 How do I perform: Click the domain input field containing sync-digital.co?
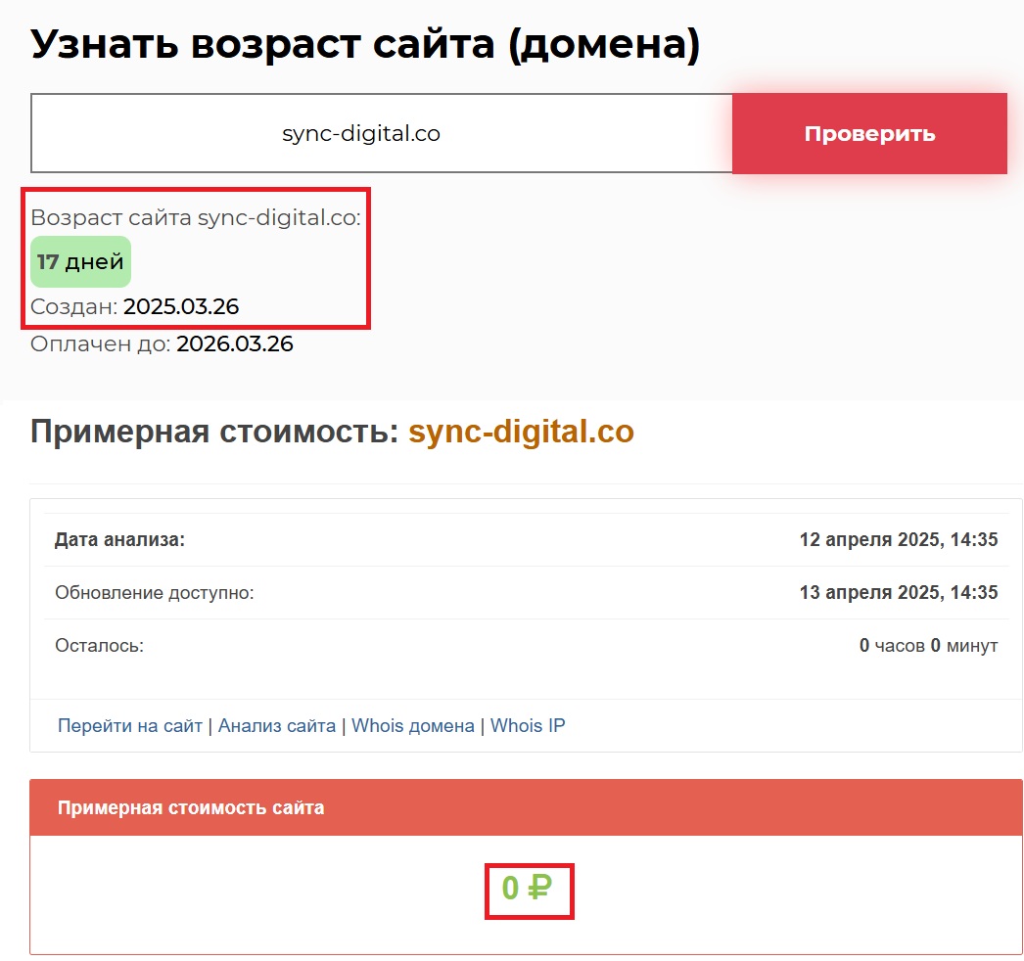click(381, 134)
